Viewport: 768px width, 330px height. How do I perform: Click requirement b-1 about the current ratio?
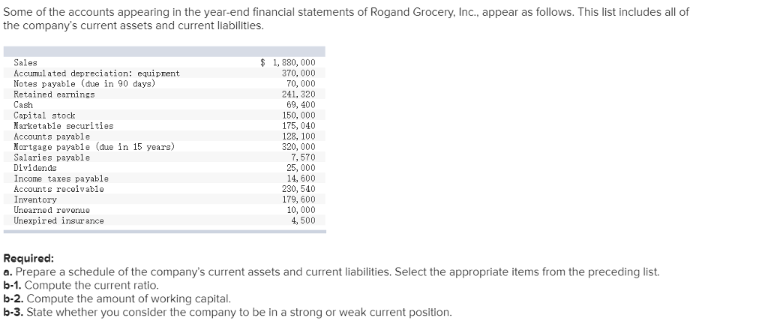(x=81, y=285)
